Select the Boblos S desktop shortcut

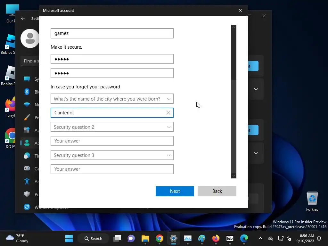click(8, 44)
